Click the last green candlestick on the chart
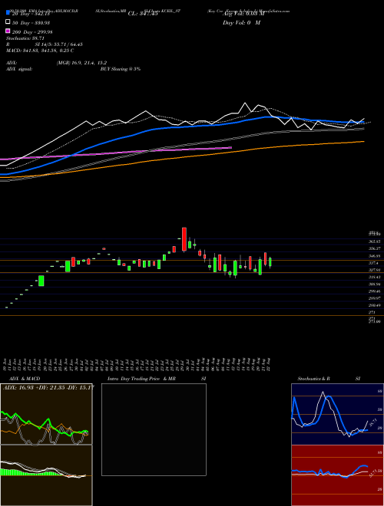Image resolution: width=384 pixels, height=506 pixels. pos(270,261)
